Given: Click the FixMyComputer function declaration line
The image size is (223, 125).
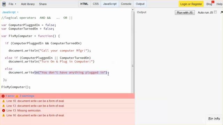Looking at the screenshot, I should (31, 36).
